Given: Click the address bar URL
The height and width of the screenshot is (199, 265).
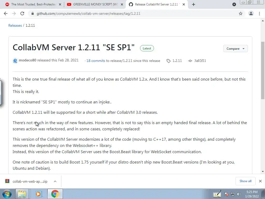Looking at the screenshot, I should [89, 13].
